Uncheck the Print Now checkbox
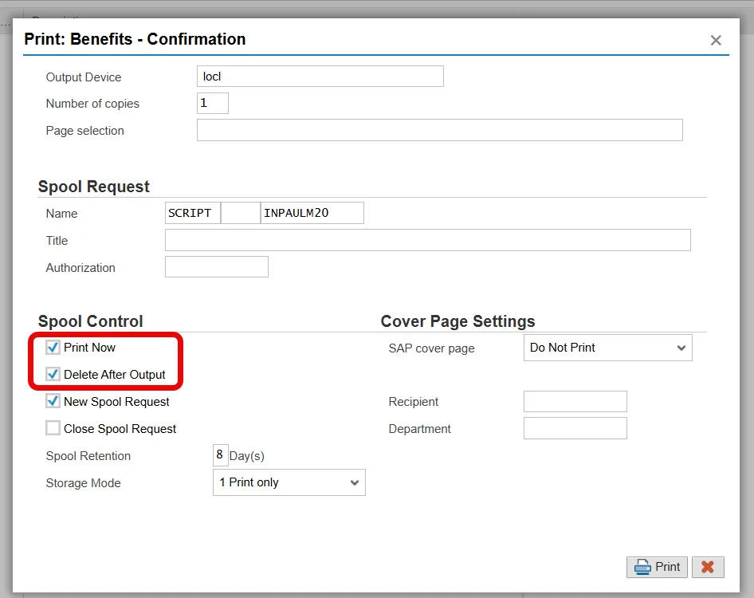Viewport: 754px width, 598px height. pyautogui.click(x=53, y=348)
